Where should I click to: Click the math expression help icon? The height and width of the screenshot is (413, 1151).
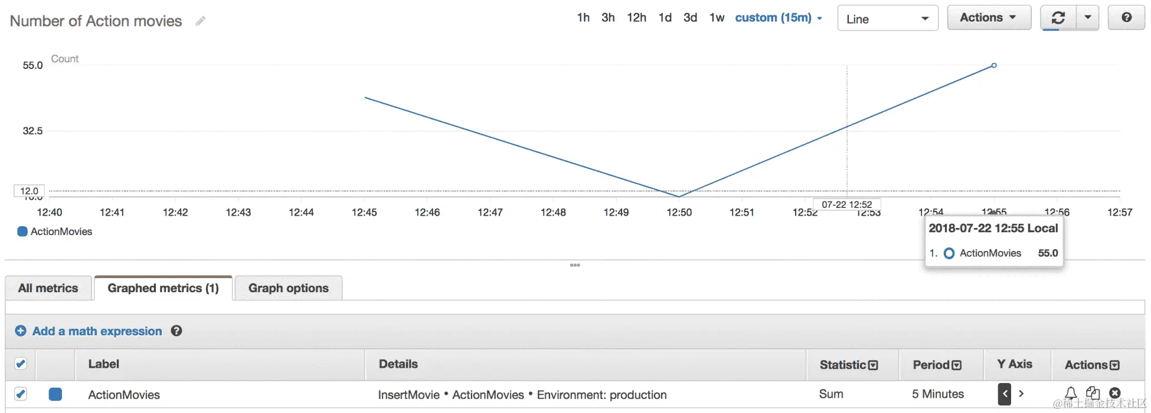176,331
